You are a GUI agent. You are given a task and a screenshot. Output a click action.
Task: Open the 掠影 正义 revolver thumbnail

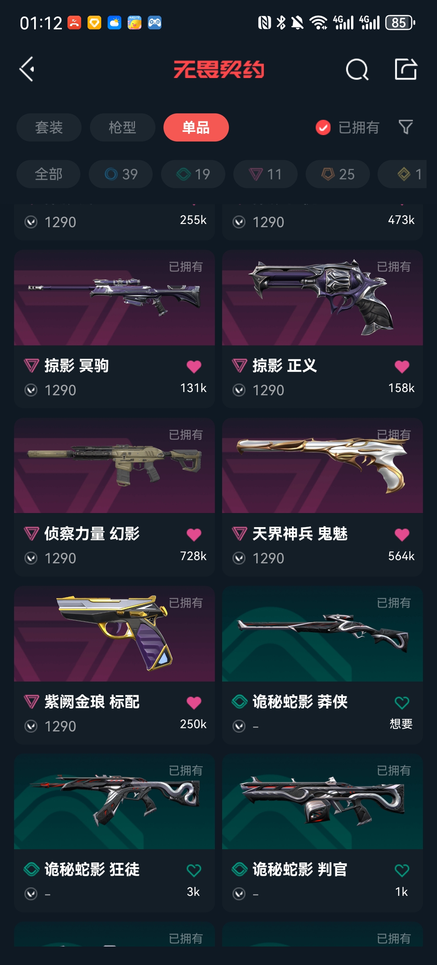tap(323, 298)
